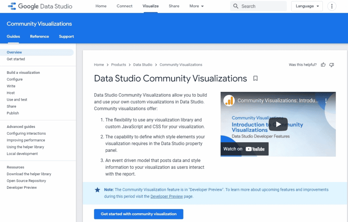Open Open Source Repository link

(26, 181)
